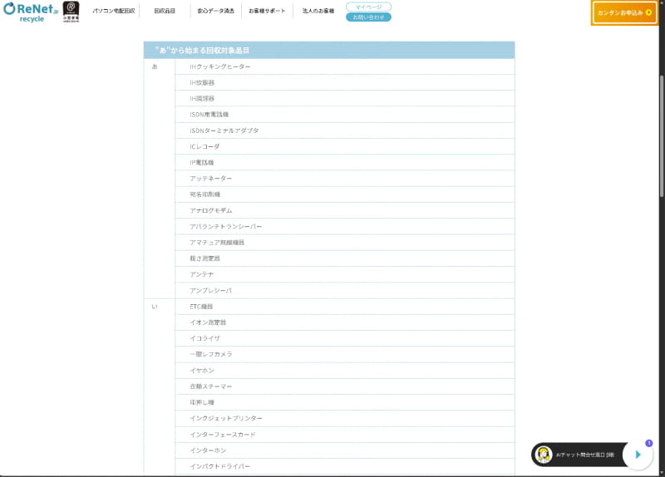Screen dimensions: 665x477
Task: Select the イコライザ row
Action: pos(345,338)
